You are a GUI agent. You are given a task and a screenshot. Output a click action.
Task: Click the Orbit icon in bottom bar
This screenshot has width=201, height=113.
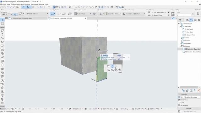point(16,109)
